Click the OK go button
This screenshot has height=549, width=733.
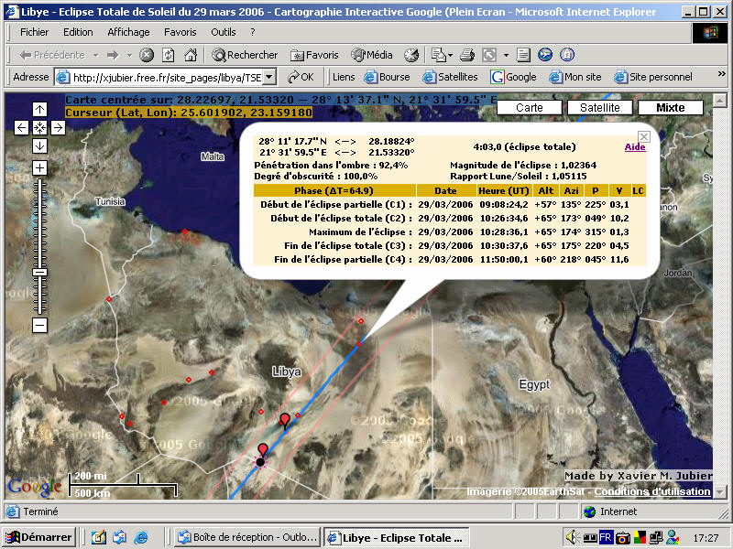point(301,77)
